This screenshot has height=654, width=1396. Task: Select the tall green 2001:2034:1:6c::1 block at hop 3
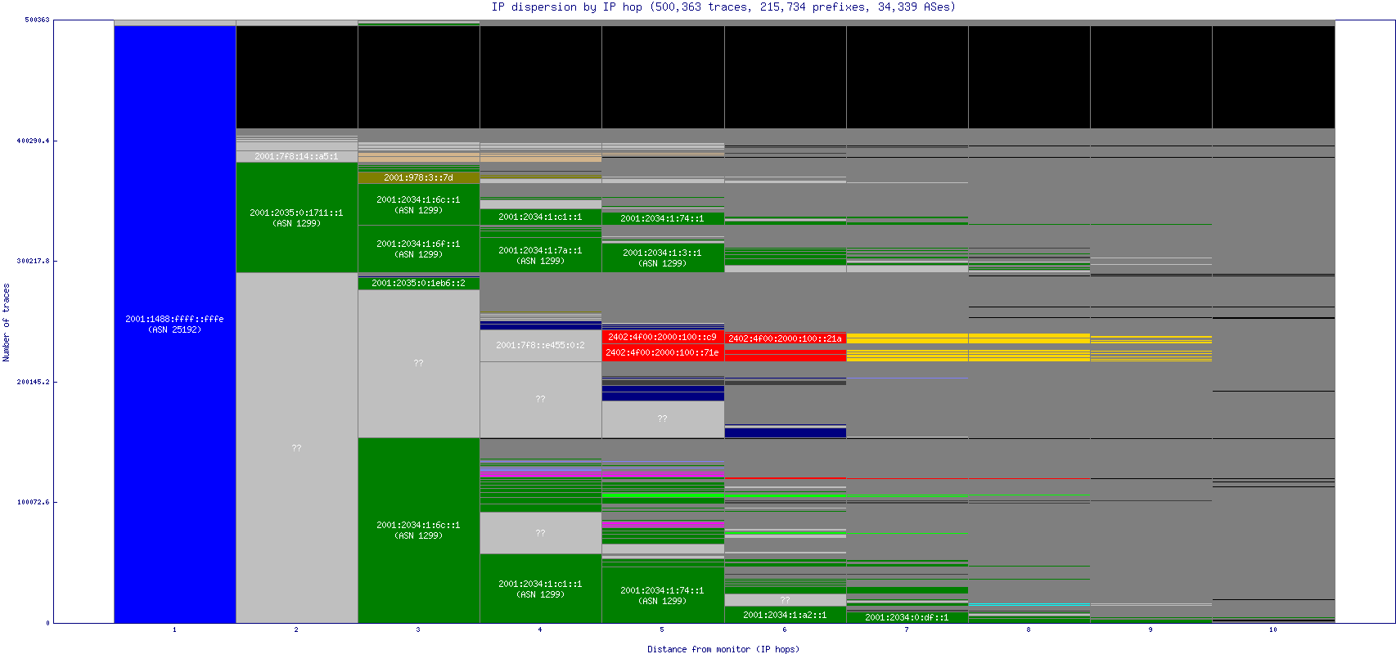pyautogui.click(x=418, y=531)
